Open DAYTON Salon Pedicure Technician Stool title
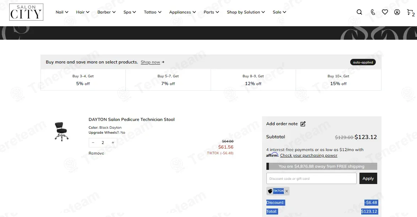The image size is (417, 217). coord(132,119)
